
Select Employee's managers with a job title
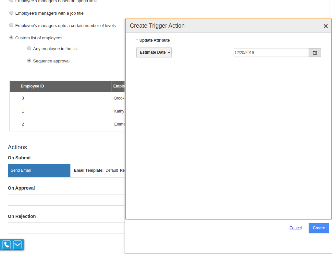(x=12, y=13)
